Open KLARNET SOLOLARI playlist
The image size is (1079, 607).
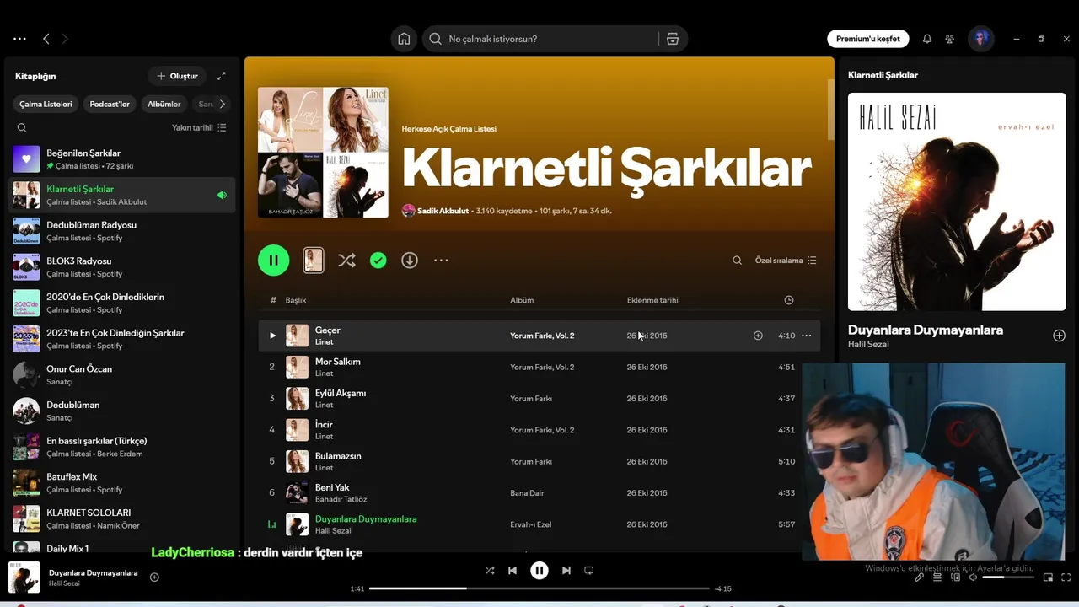(122, 518)
